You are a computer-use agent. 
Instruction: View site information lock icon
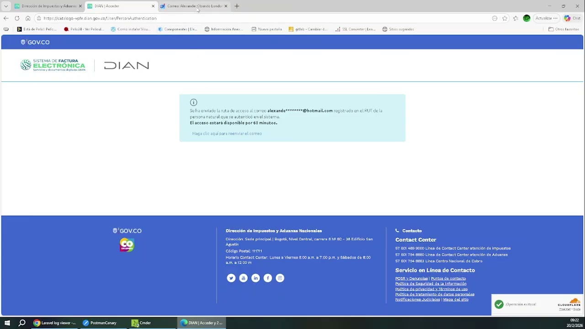[x=39, y=18]
